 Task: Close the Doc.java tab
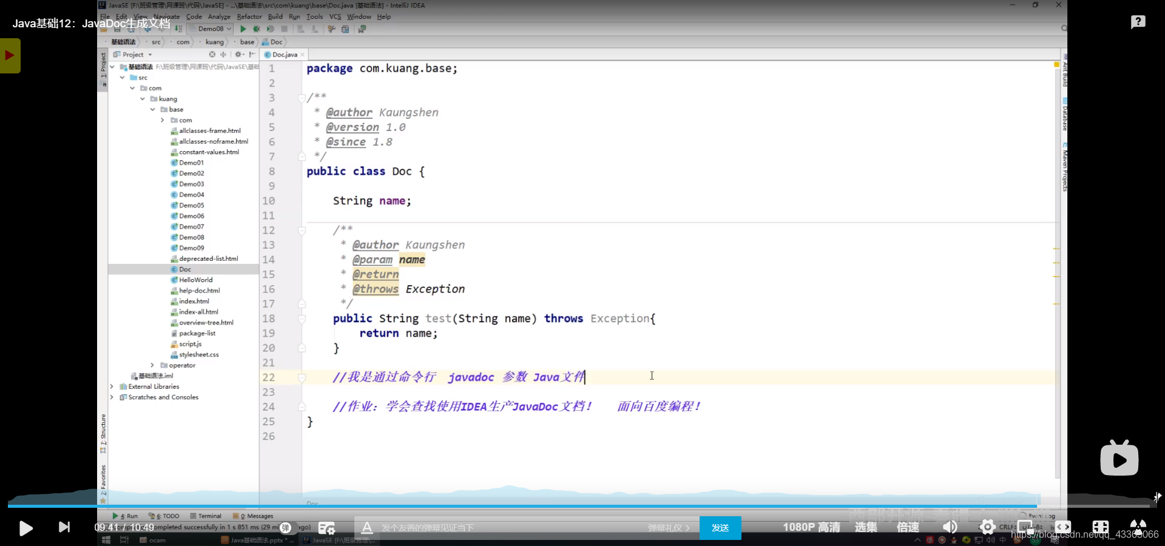302,55
